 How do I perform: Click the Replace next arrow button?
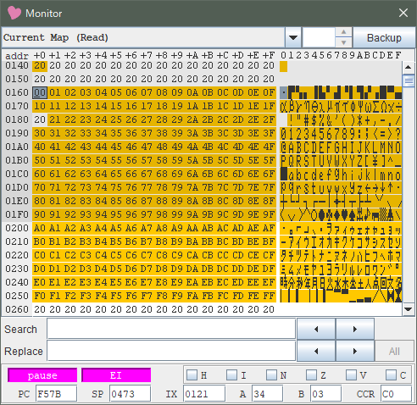point(355,351)
